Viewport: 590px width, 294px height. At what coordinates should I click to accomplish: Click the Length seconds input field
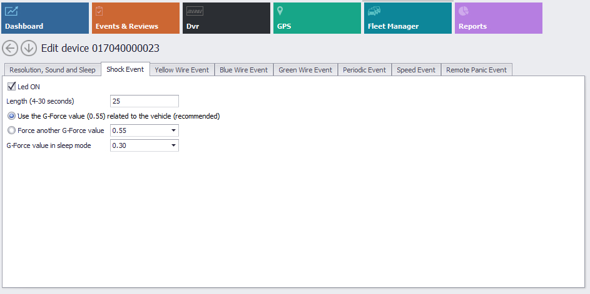pyautogui.click(x=144, y=101)
